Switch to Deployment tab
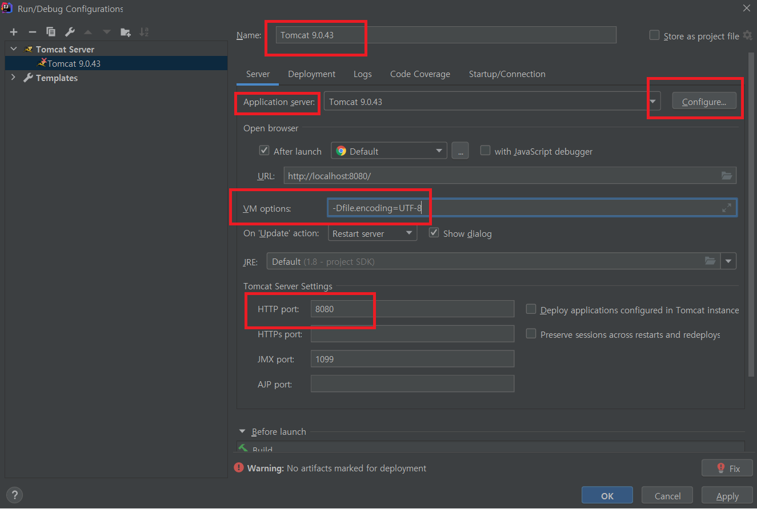This screenshot has height=509, width=757. point(311,74)
